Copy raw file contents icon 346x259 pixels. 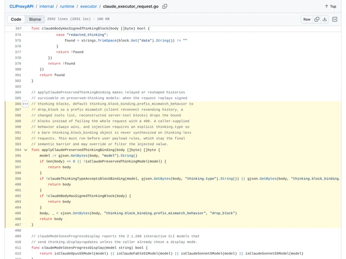[x=317, y=19]
